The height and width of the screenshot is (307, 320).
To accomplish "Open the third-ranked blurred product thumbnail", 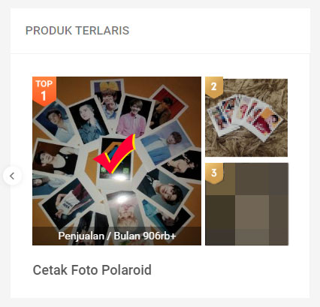I will tap(246, 204).
